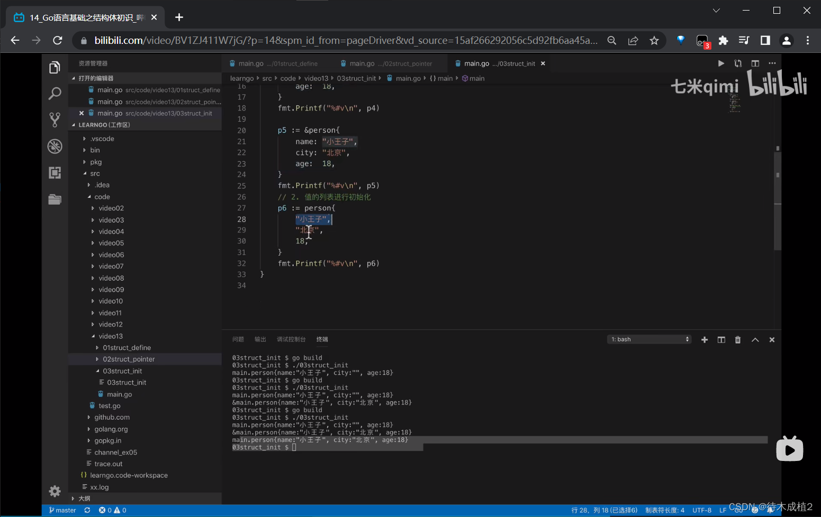This screenshot has height=517, width=821.
Task: Expand the video08 folder
Action: [111, 278]
